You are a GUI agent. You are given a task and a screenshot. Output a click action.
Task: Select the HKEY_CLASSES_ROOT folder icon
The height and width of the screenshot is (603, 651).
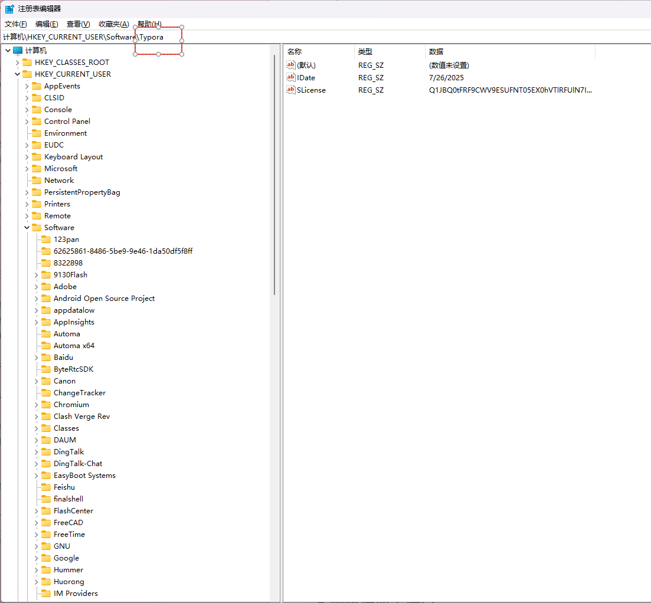point(27,63)
